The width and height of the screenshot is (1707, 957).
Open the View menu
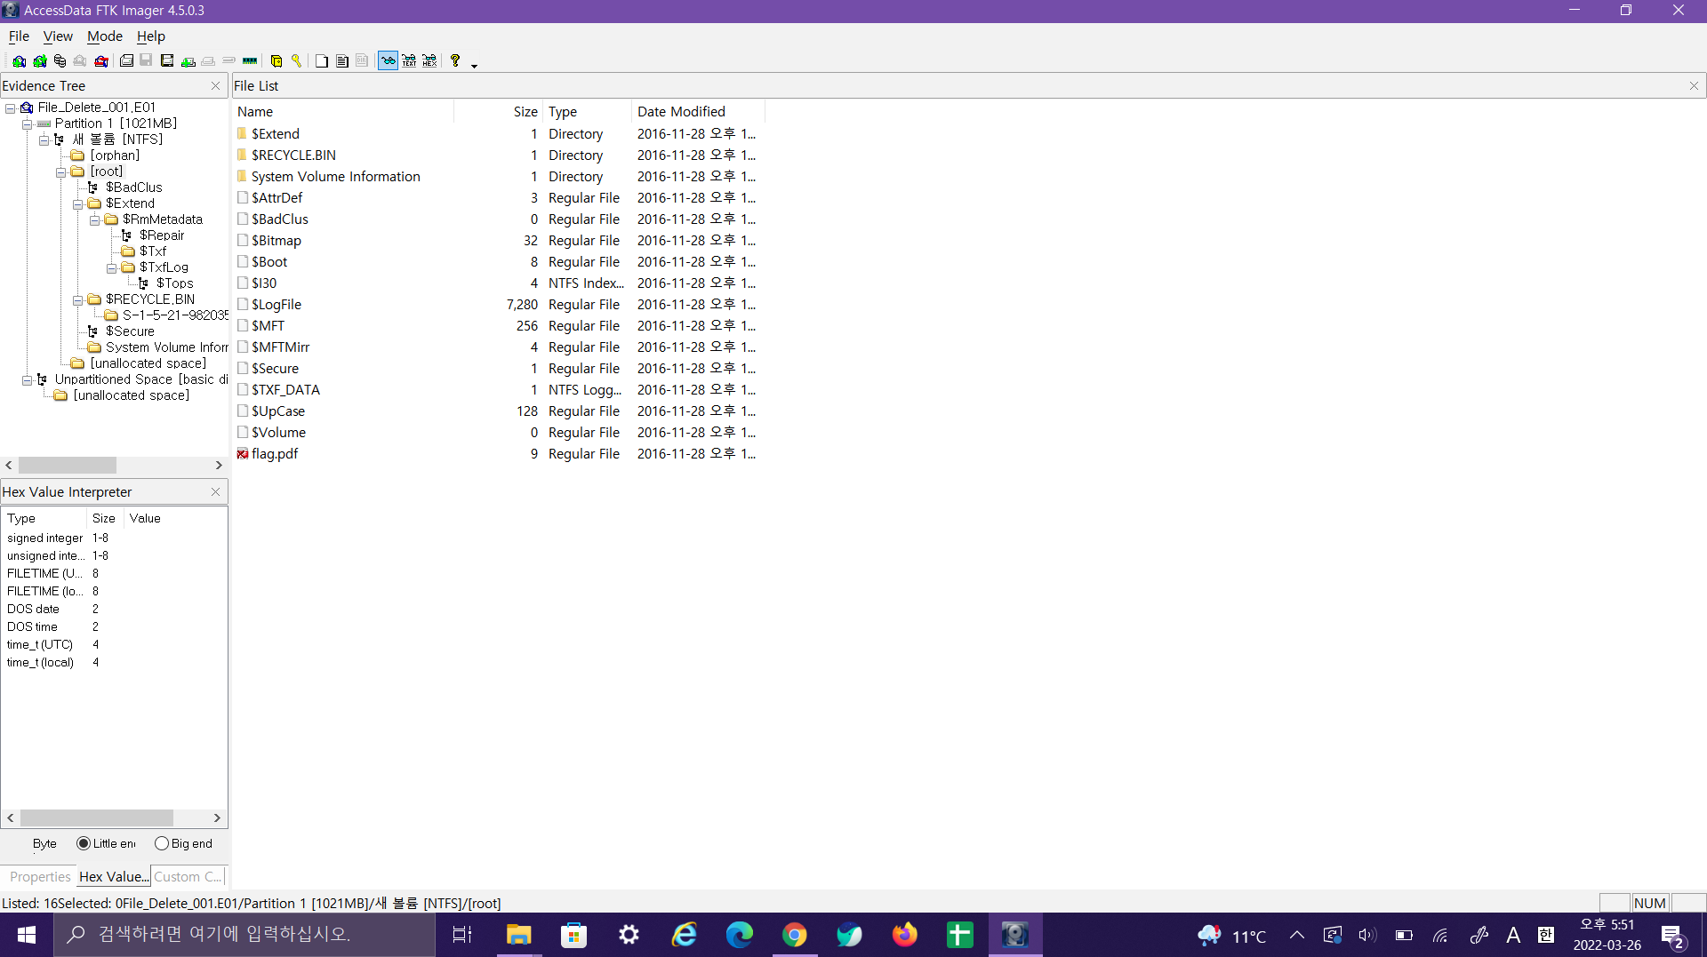[58, 36]
